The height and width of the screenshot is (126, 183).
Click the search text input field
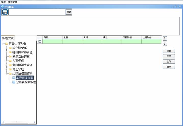(x=37, y=12)
